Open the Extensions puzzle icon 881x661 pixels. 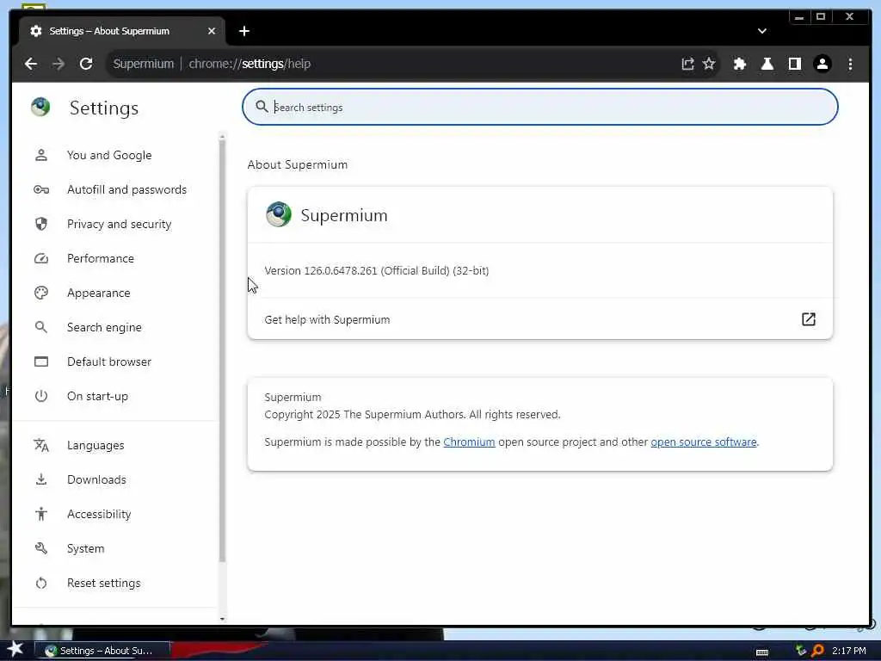(x=739, y=64)
